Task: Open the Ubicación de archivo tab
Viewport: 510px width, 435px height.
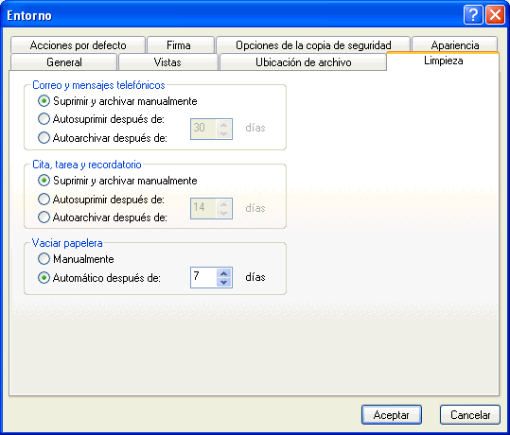Action: pyautogui.click(x=303, y=62)
